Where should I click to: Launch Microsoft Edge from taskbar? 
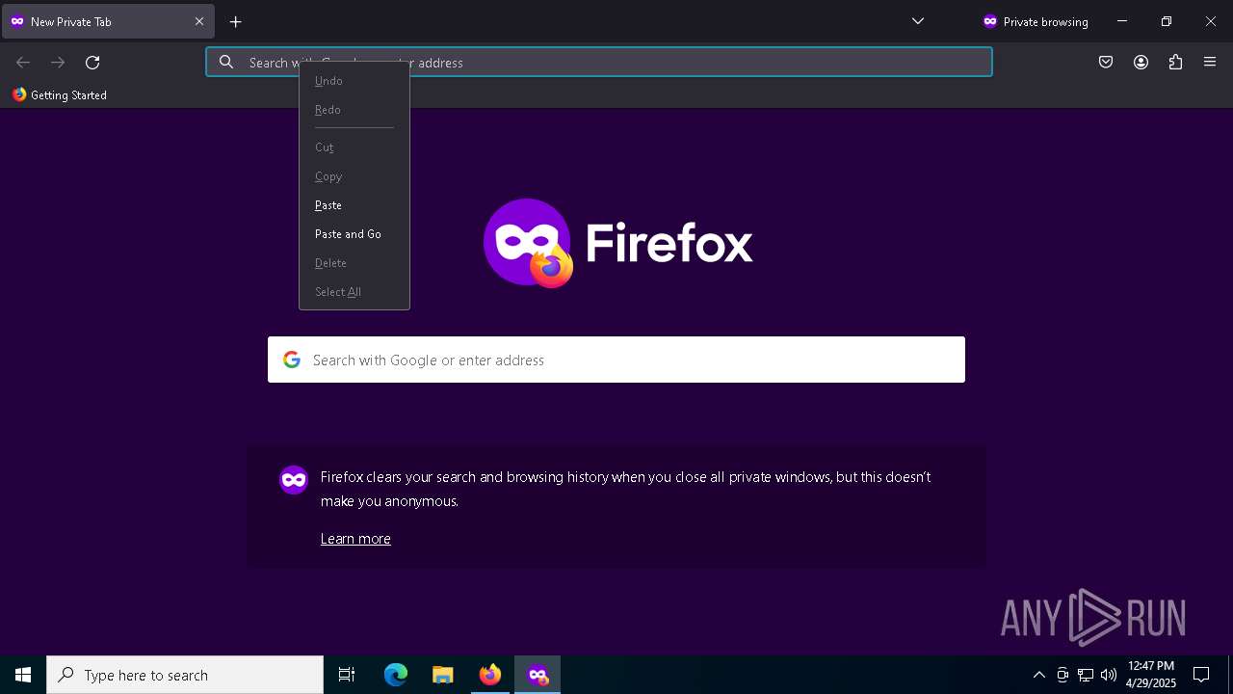point(396,675)
